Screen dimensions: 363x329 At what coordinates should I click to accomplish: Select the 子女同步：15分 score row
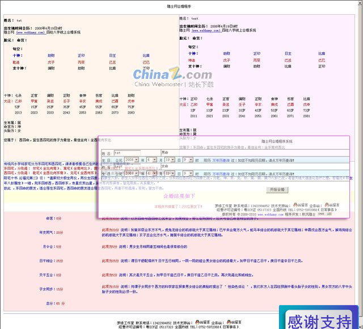tap(51, 289)
